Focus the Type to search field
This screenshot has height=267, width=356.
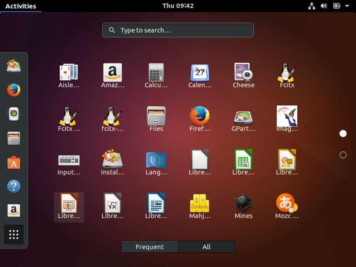coord(178,30)
